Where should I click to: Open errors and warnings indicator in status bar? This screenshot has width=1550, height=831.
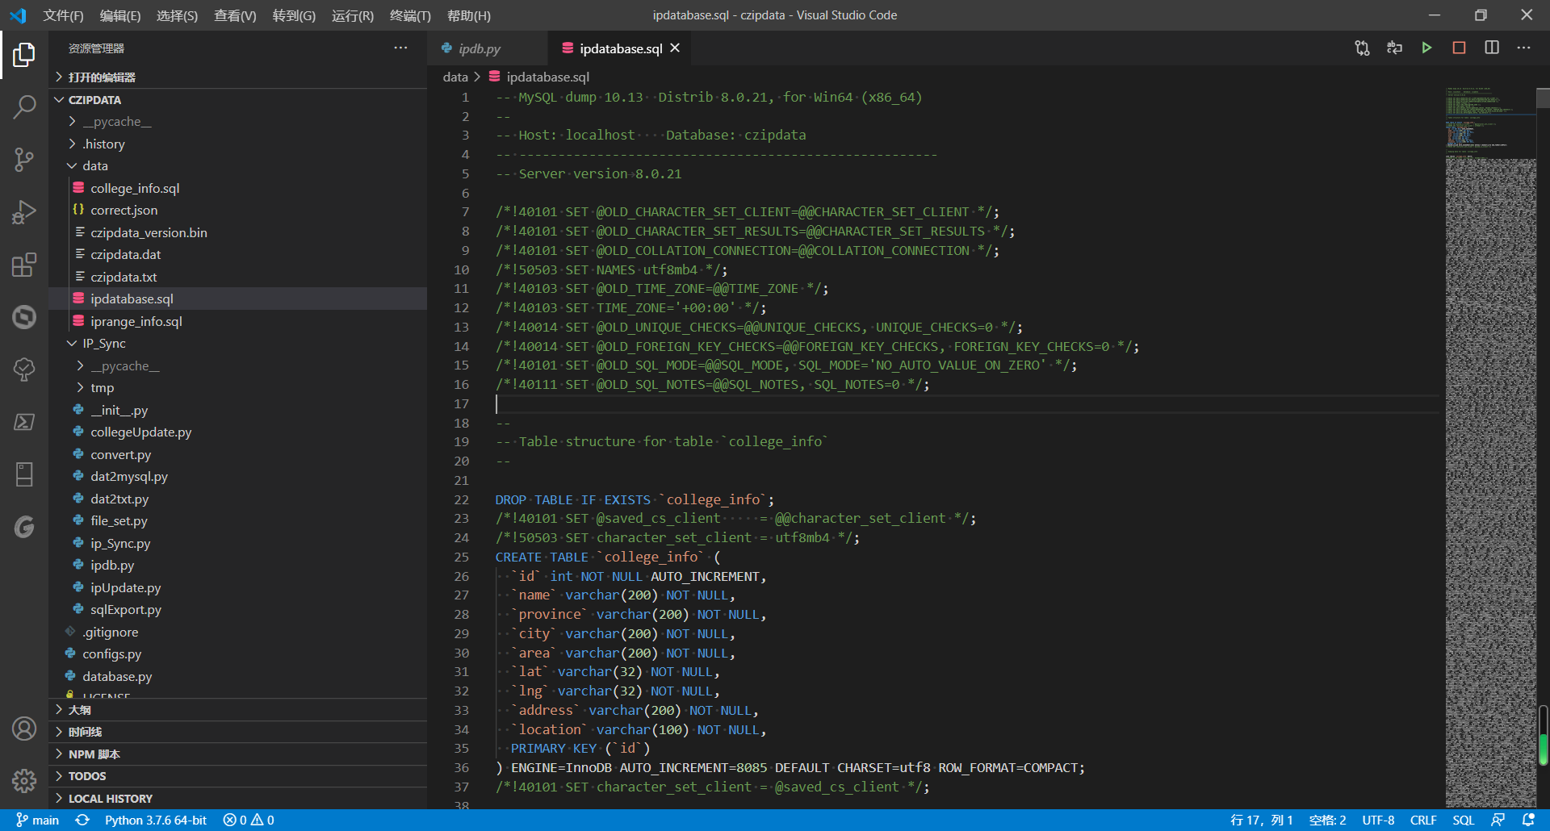pos(249,820)
